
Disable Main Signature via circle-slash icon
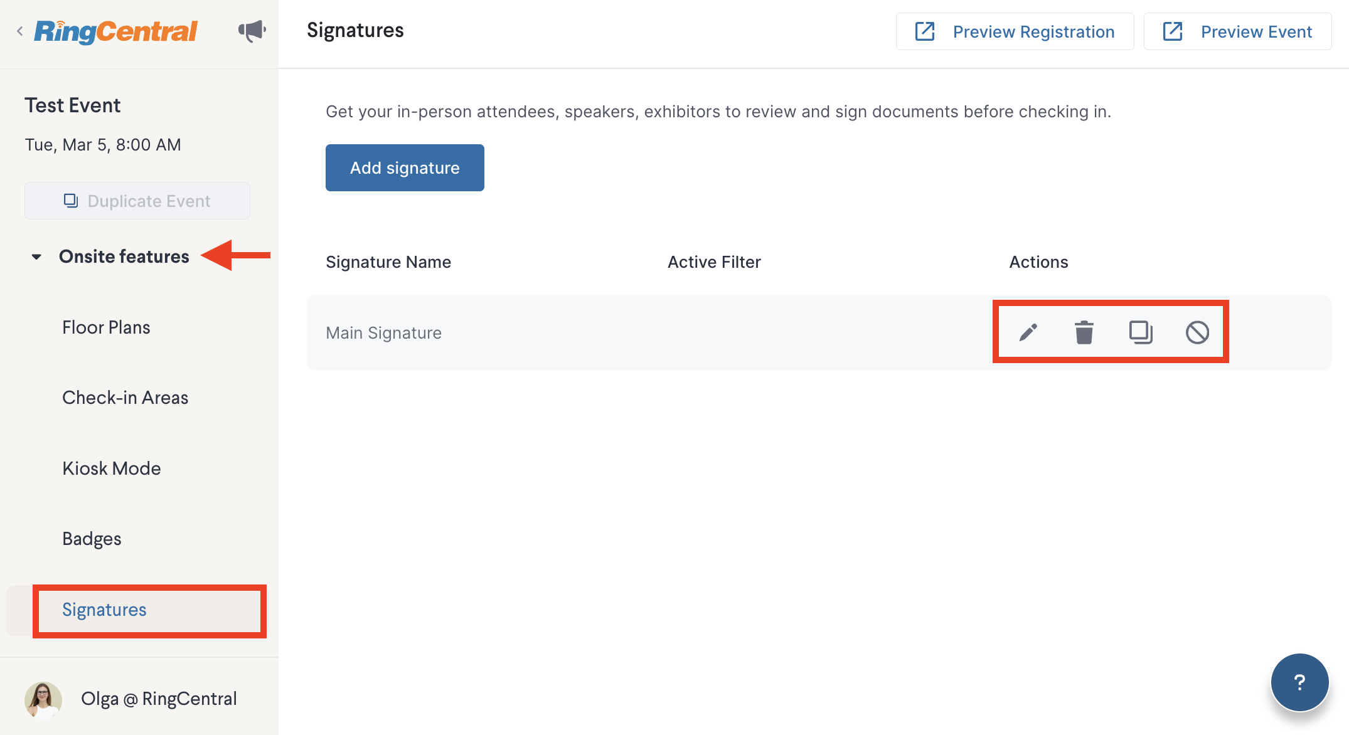[x=1197, y=332]
